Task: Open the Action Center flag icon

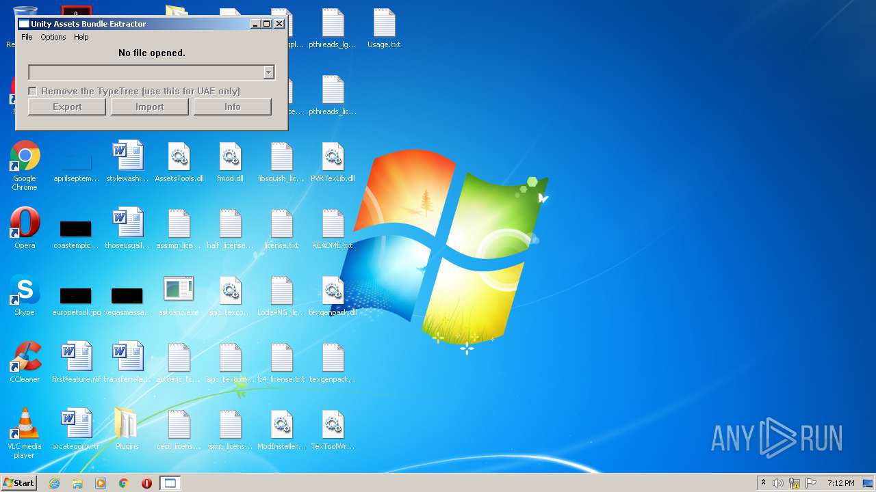Action: tap(811, 483)
